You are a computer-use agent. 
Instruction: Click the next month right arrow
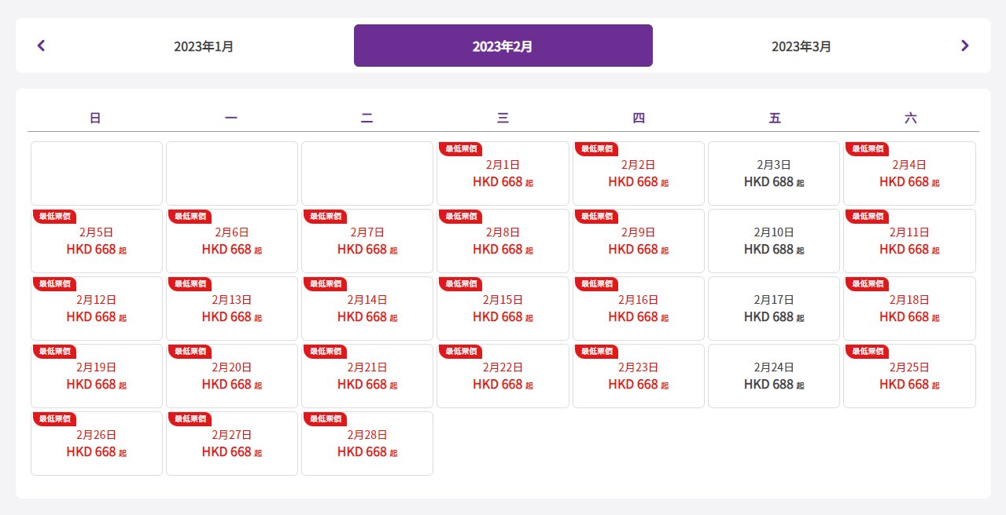coord(964,46)
